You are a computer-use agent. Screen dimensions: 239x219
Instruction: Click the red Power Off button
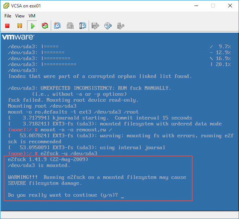click(7, 26)
